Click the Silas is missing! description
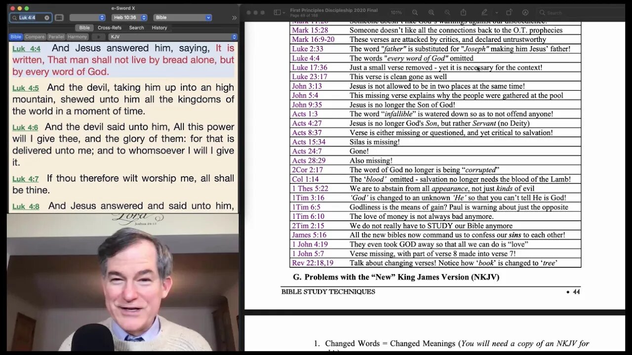This screenshot has height=355, width=632. pos(375,142)
